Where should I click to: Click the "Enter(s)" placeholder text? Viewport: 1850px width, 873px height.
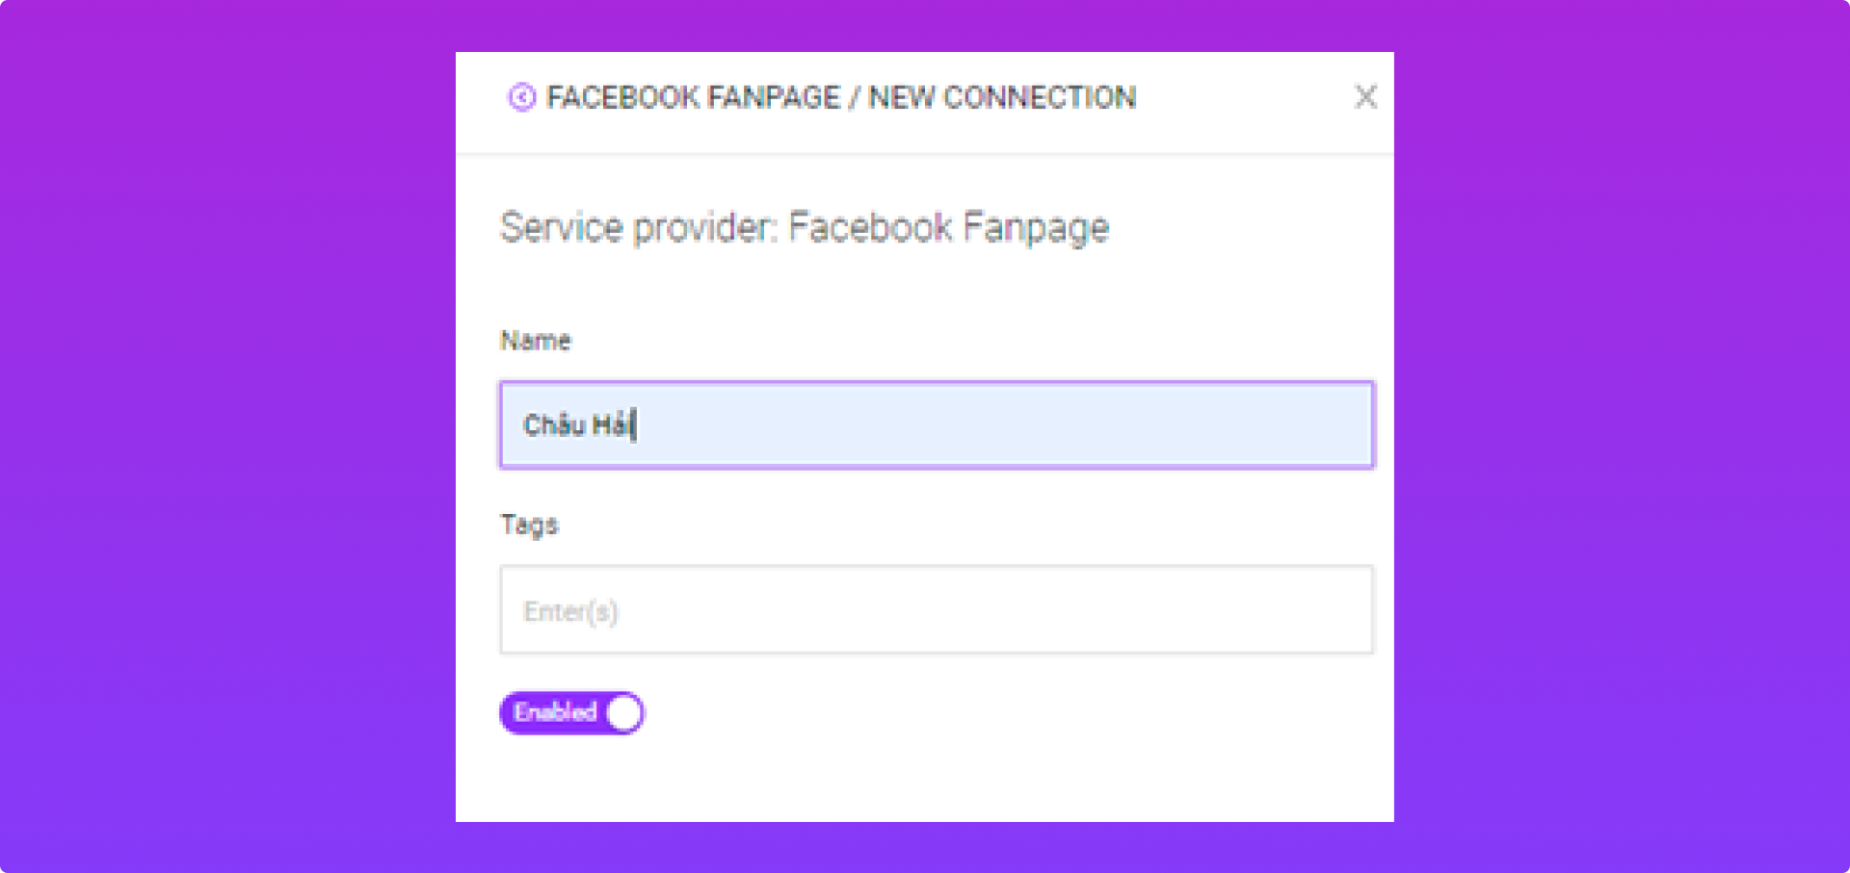pyautogui.click(x=570, y=612)
